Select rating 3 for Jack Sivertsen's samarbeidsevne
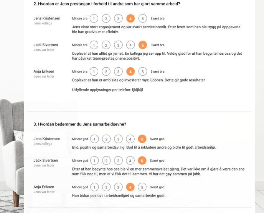This screenshot has width=264, height=213. coord(118,161)
